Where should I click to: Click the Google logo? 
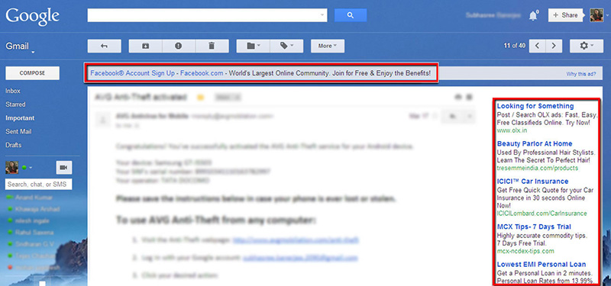[x=33, y=17]
